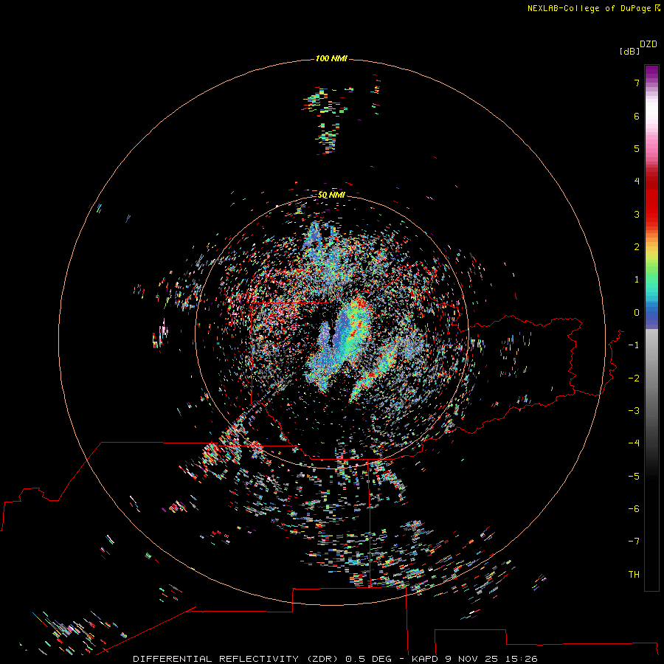Click the DZD colorbar title label
The width and height of the screenshot is (664, 664).
point(649,44)
